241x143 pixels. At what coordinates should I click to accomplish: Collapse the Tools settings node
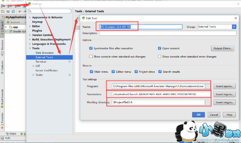[30, 48]
